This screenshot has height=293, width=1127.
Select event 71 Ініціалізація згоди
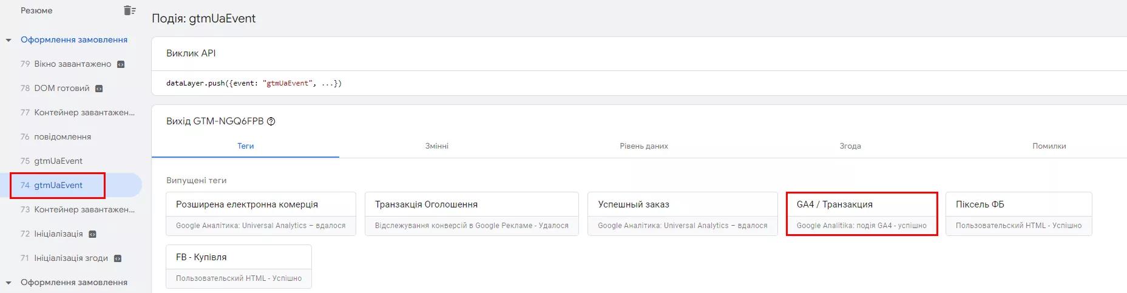click(x=71, y=258)
